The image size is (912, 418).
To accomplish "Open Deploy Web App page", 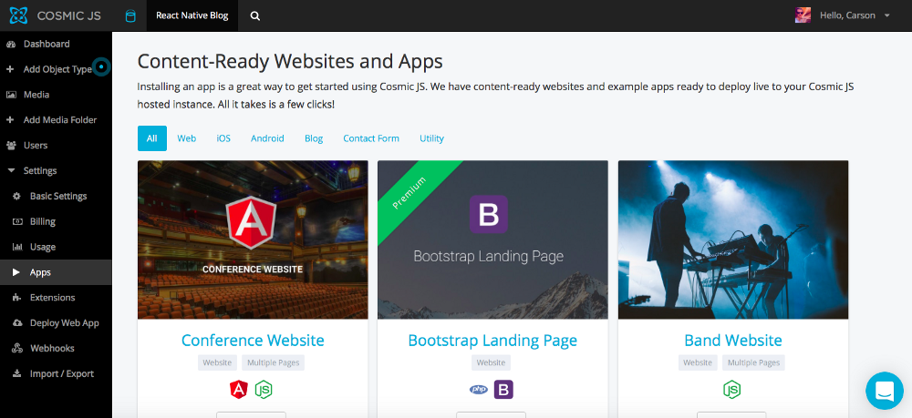I will (65, 322).
